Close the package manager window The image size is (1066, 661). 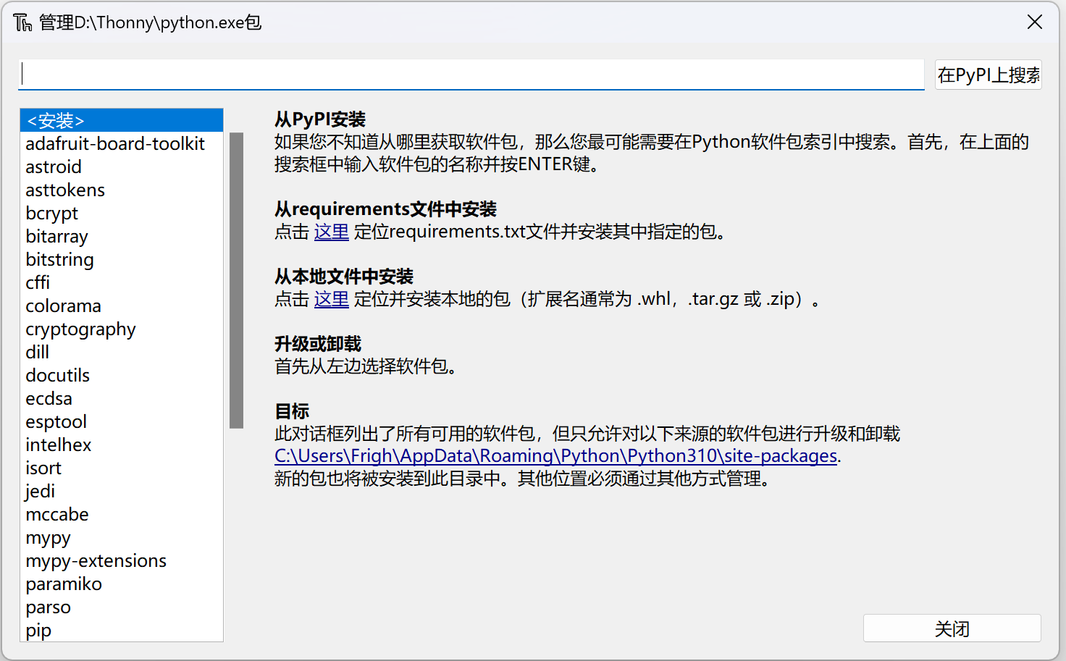pyautogui.click(x=1034, y=22)
